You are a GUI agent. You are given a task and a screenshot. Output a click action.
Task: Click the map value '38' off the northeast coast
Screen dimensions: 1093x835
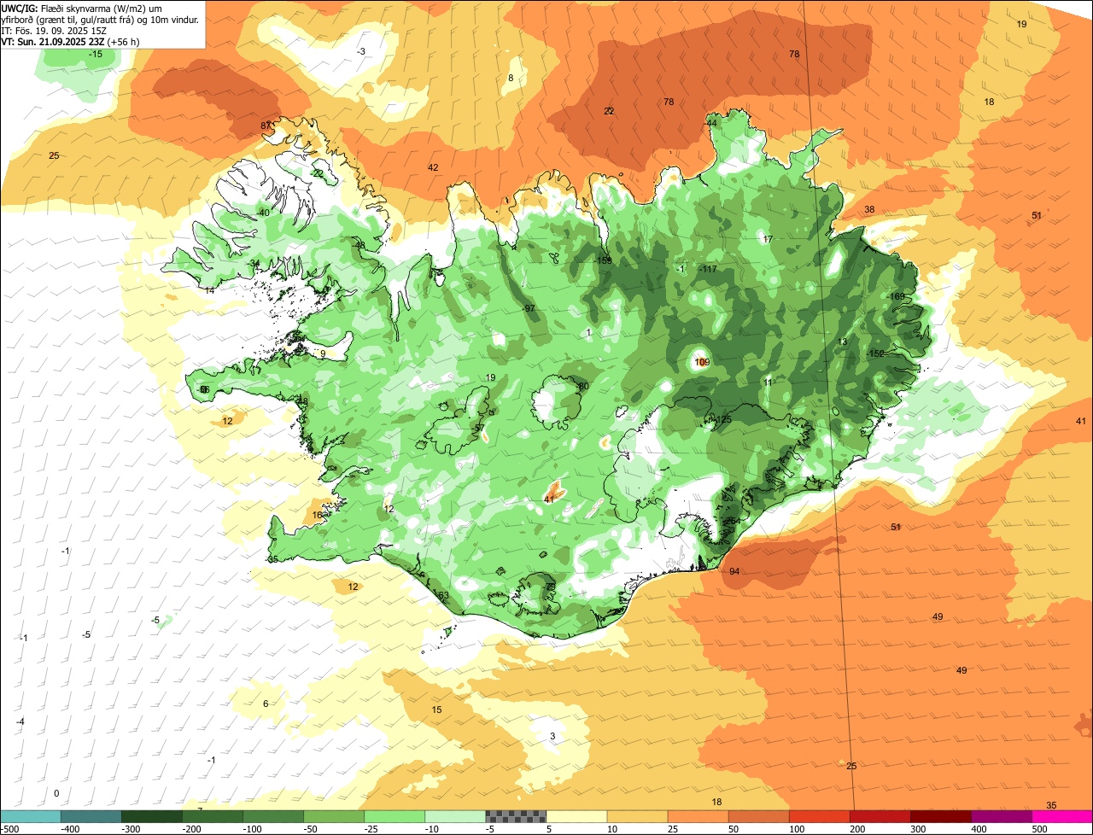coord(869,209)
